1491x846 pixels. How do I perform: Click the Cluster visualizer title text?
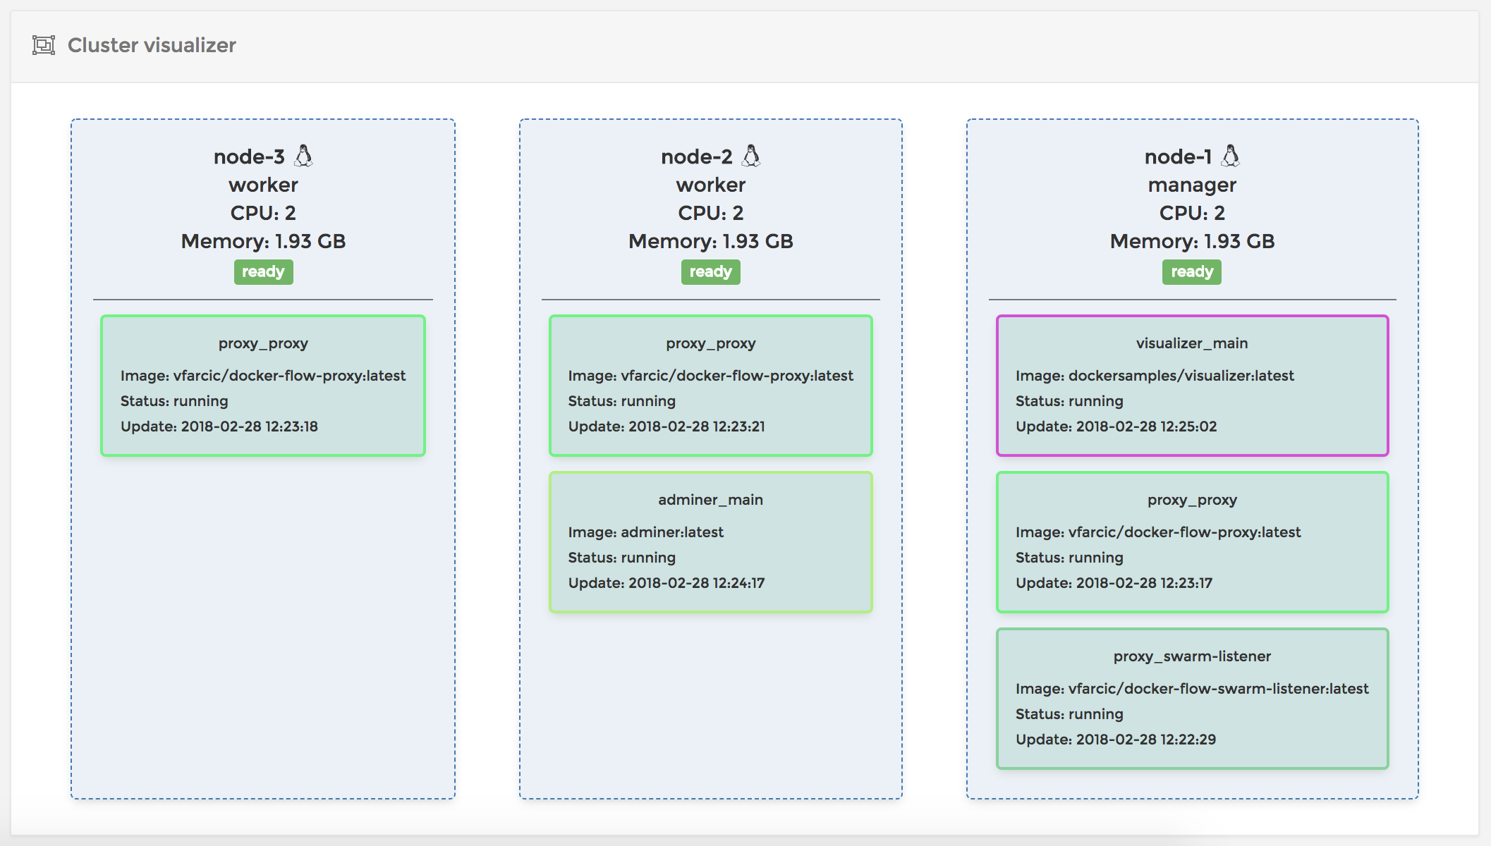point(152,45)
